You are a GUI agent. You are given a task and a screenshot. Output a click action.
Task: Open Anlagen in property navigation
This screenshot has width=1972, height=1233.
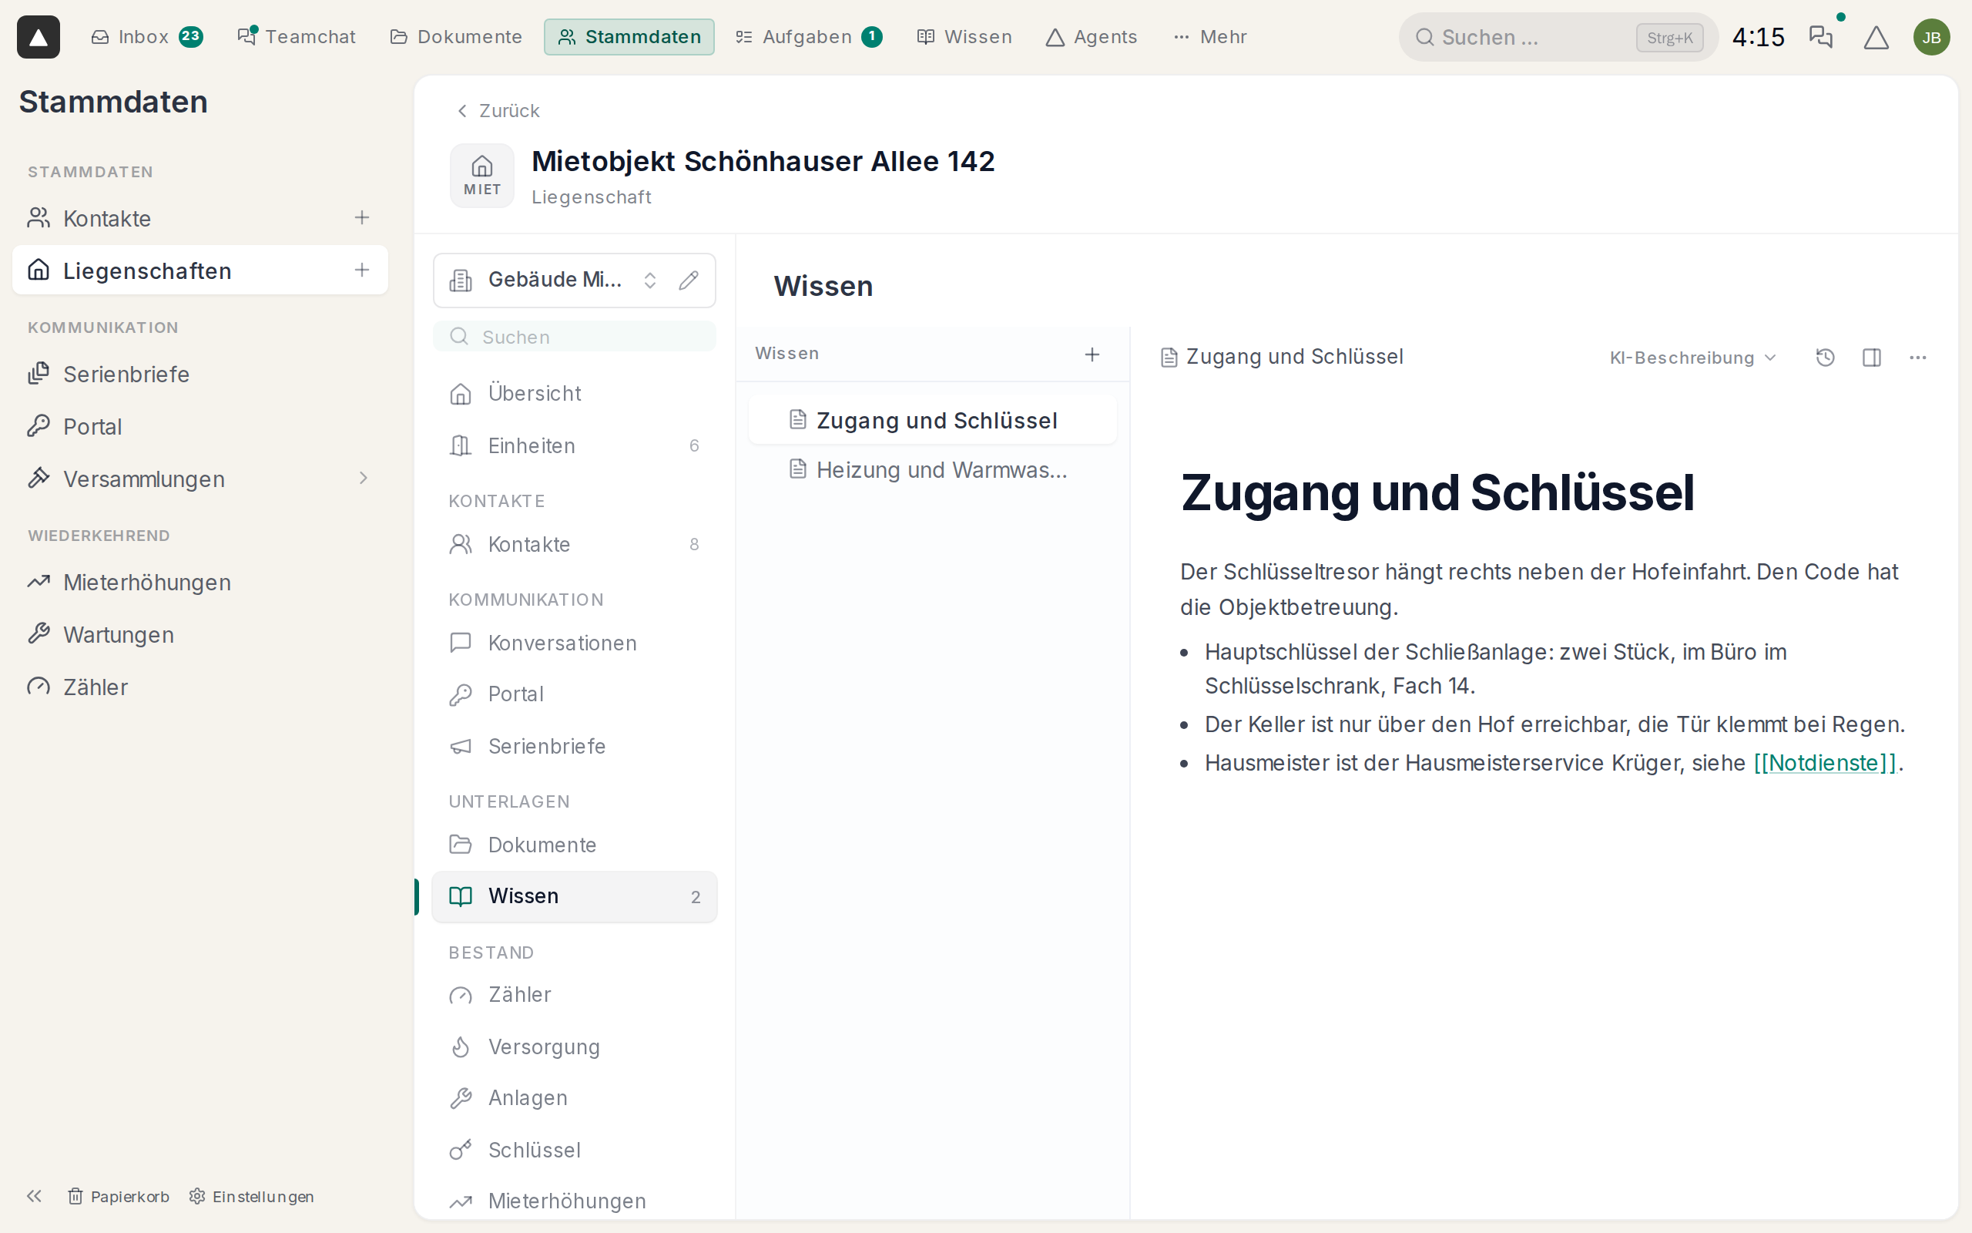coord(575,1098)
